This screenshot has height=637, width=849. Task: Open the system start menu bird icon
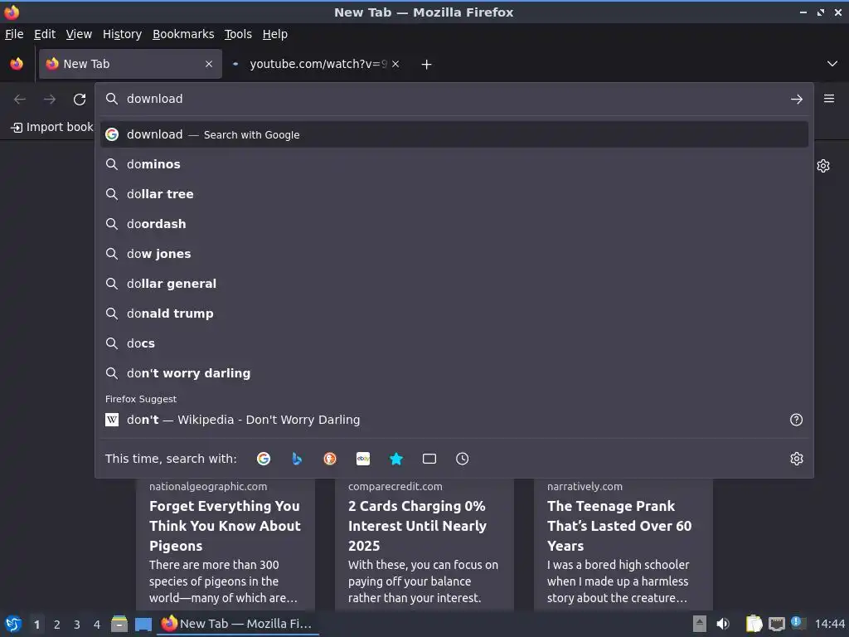[12, 624]
